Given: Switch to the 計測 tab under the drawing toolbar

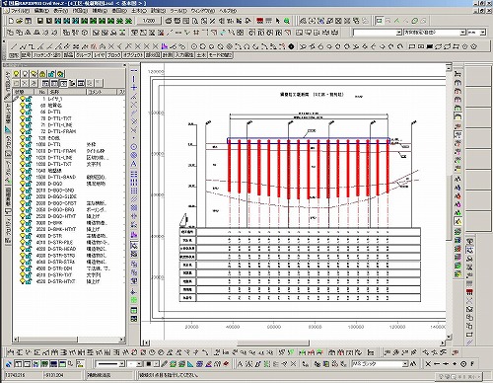Looking at the screenshot, I should [168, 55].
